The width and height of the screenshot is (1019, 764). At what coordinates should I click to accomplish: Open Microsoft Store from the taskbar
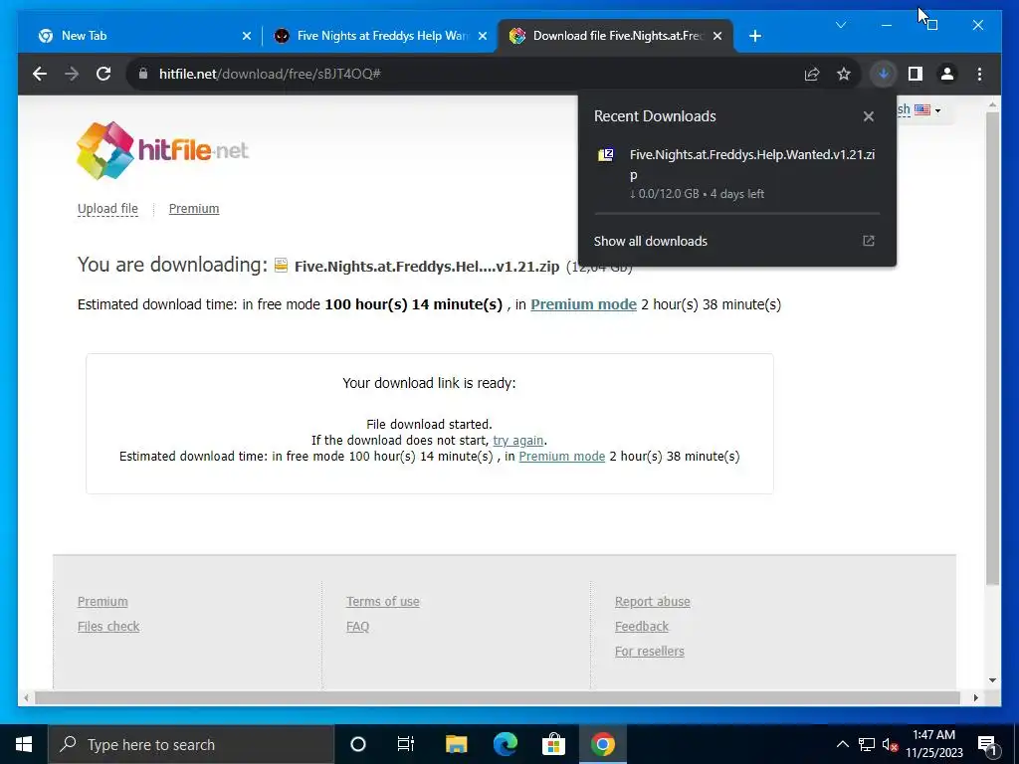553,744
